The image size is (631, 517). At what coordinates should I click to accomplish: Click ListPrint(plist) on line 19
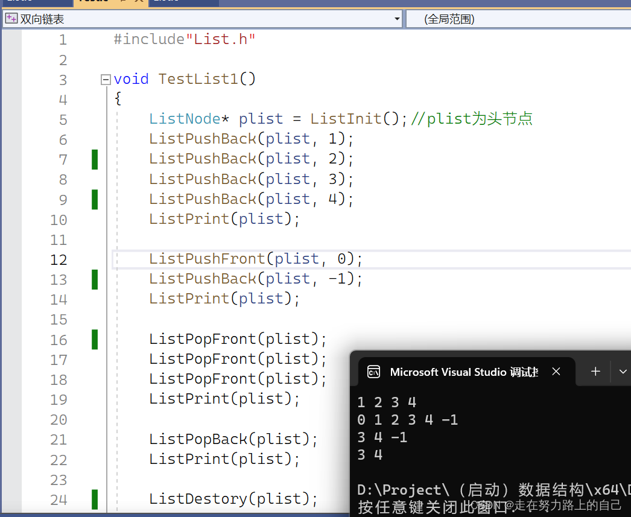pyautogui.click(x=224, y=399)
